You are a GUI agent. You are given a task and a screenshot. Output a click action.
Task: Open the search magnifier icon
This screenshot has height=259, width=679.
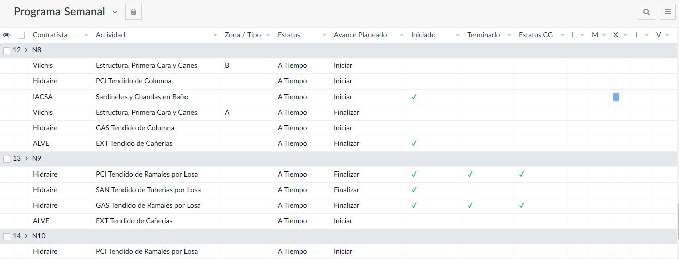coord(646,12)
